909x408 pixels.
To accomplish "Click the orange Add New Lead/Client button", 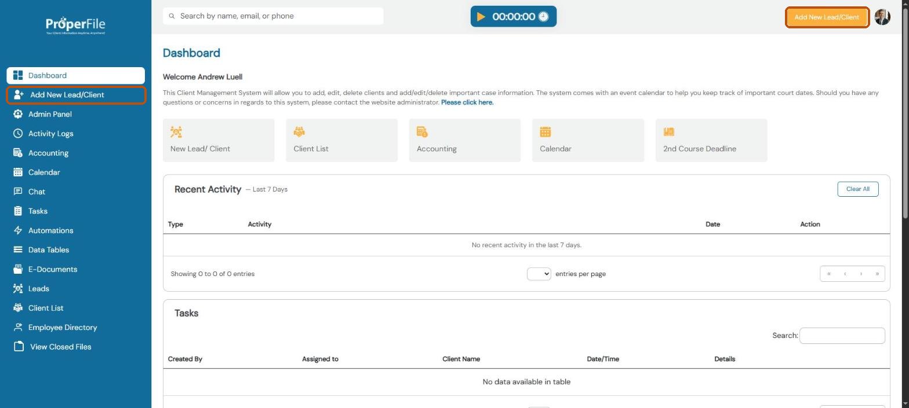I will pos(827,17).
